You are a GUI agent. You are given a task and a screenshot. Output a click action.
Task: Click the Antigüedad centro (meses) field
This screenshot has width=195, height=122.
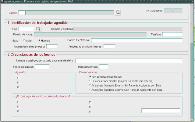[52, 46]
